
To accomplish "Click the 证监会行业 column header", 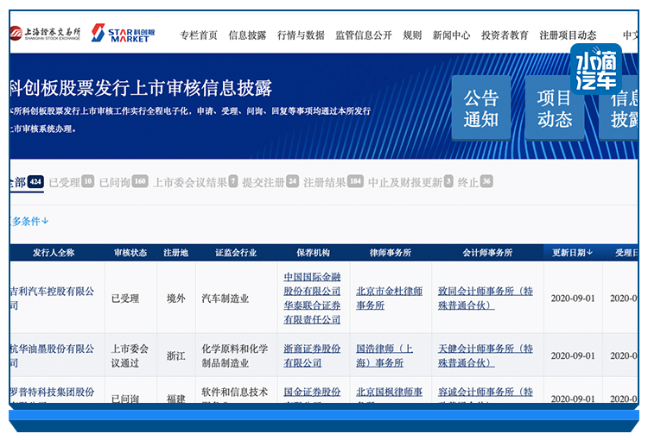I will click(x=236, y=253).
